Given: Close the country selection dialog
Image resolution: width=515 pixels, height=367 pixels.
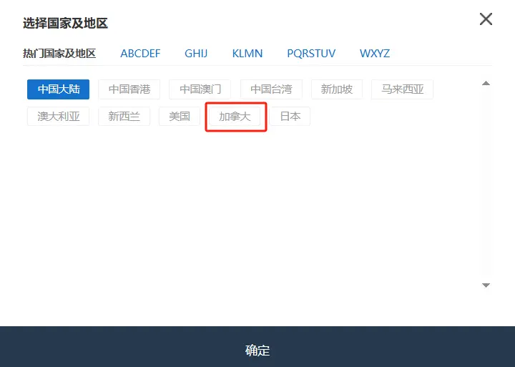Looking at the screenshot, I should (486, 19).
